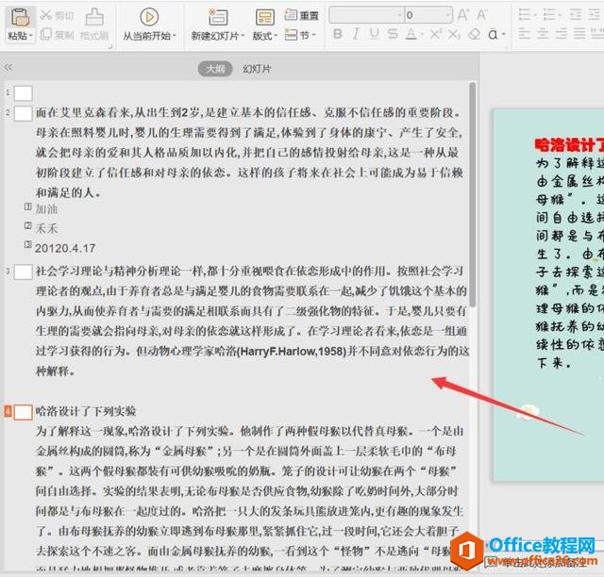Switch to the Outline (大纲) tab
This screenshot has width=604, height=577.
[215, 69]
